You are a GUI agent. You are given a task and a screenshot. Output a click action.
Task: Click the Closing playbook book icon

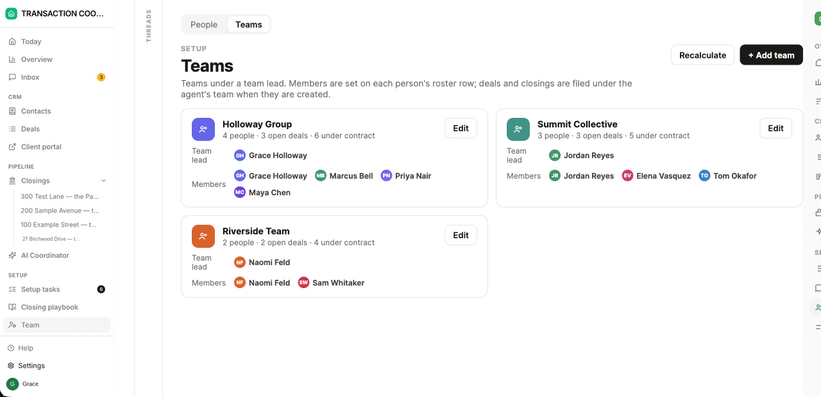(12, 307)
